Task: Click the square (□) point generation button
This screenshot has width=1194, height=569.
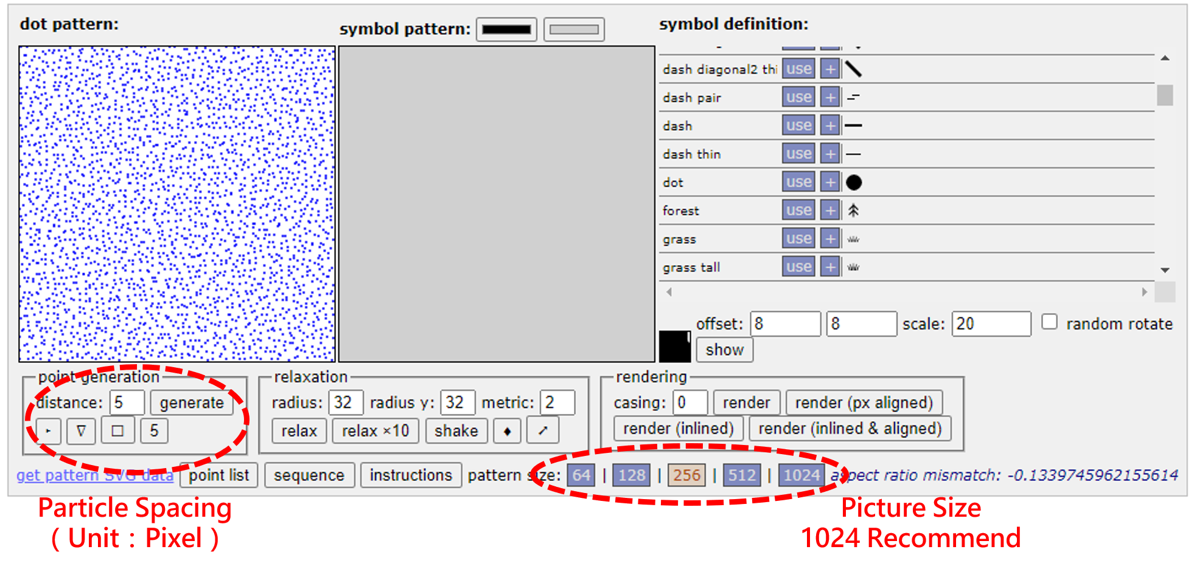Action: (117, 431)
